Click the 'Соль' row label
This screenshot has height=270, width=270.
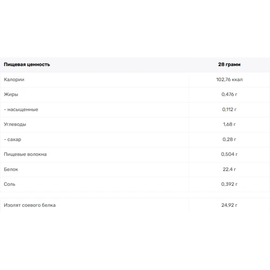[10, 184]
